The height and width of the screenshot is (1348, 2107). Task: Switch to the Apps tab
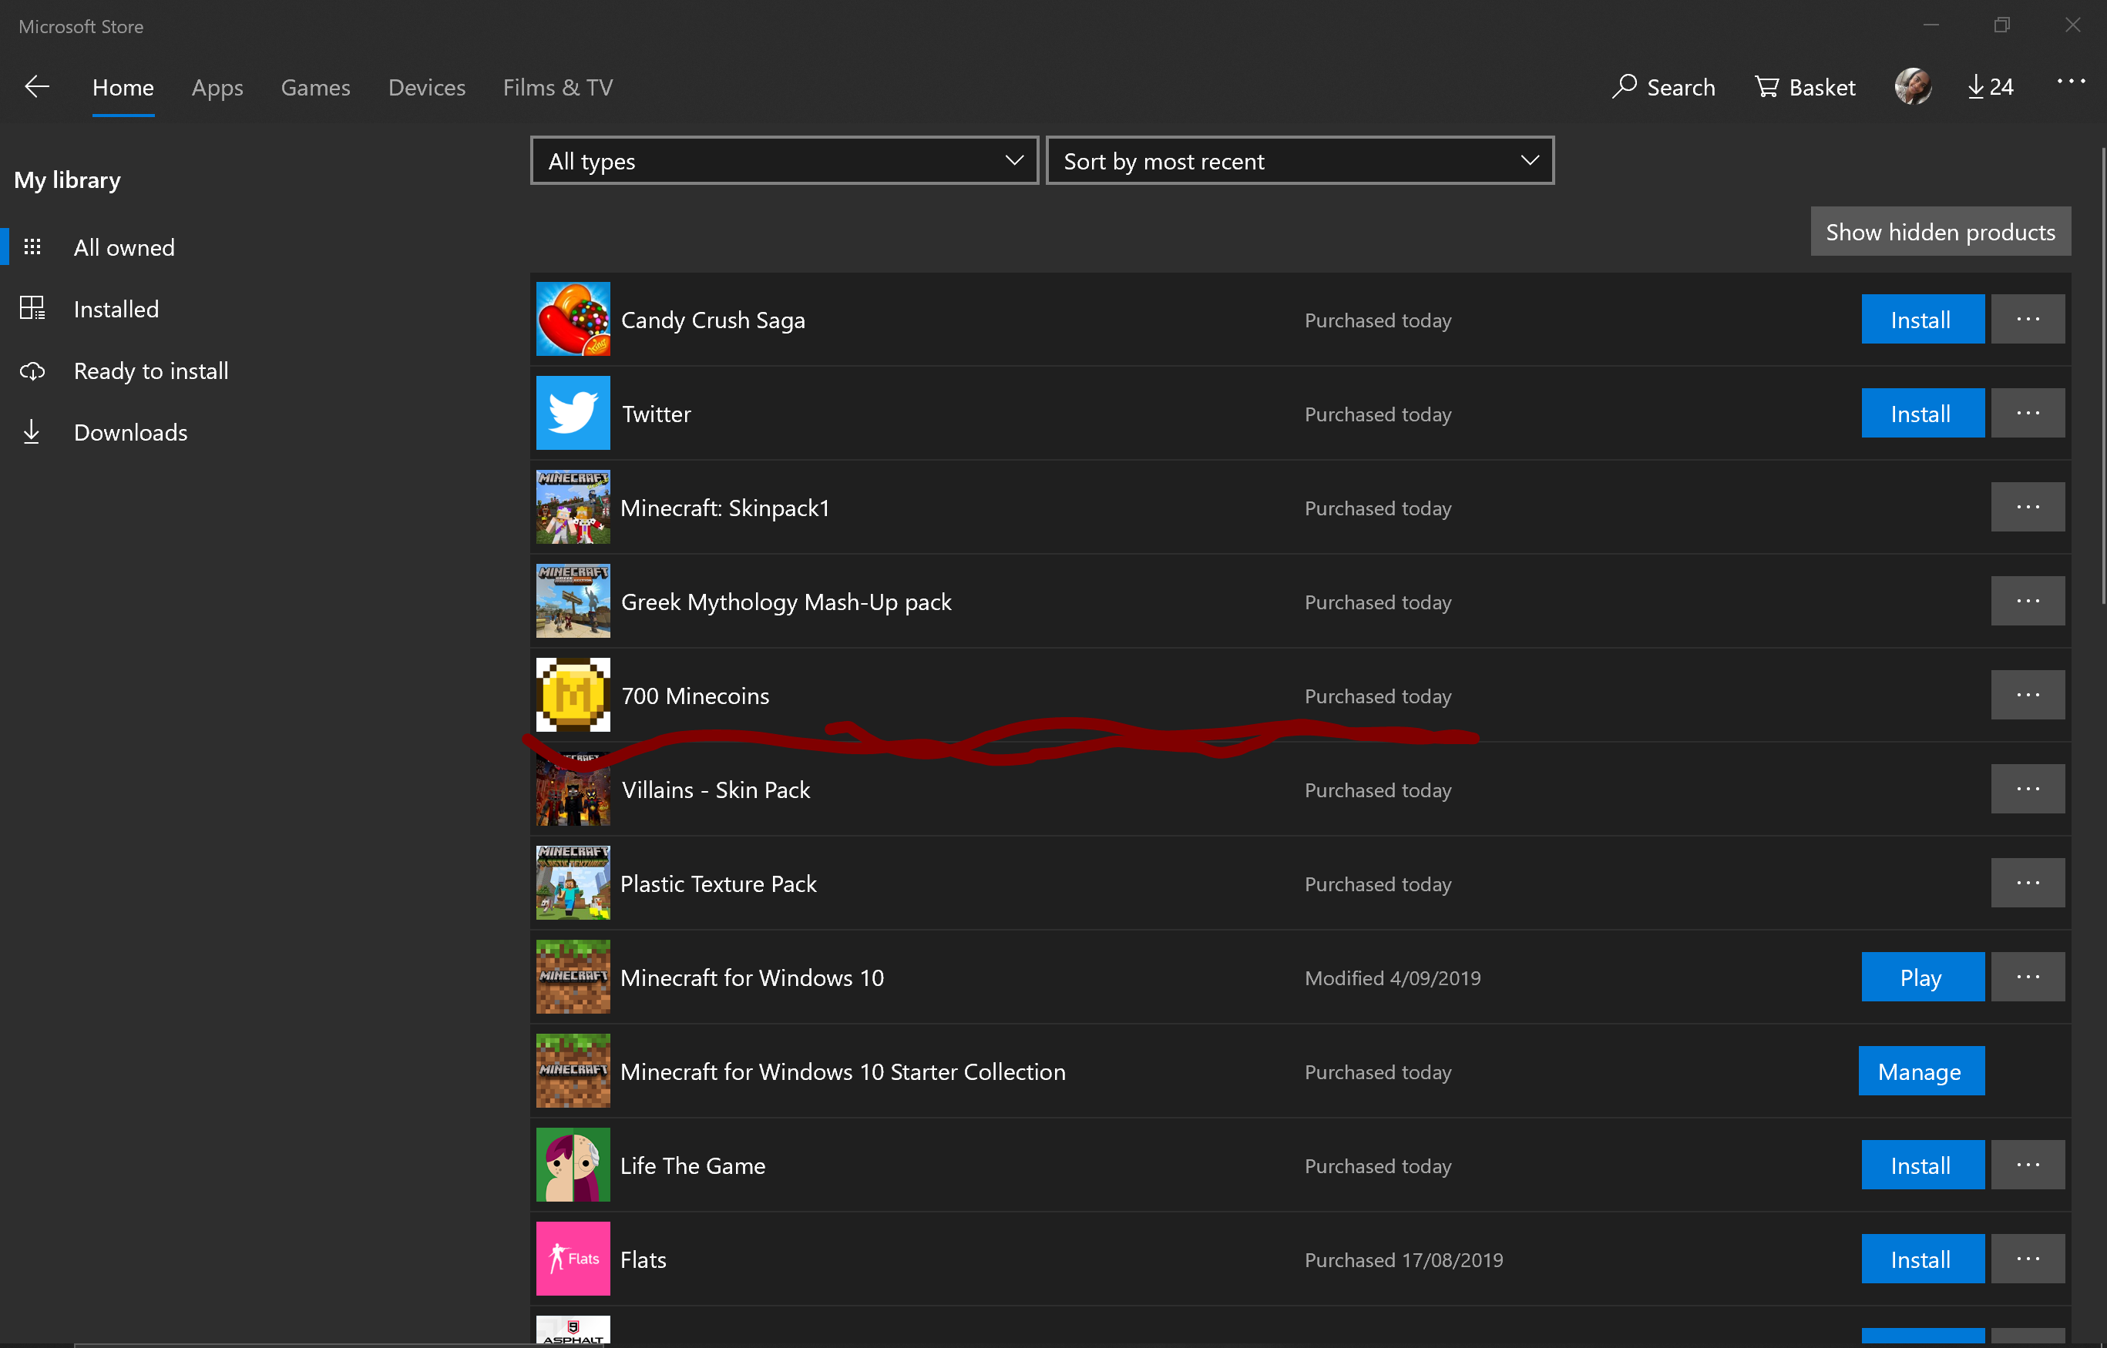pyautogui.click(x=217, y=88)
